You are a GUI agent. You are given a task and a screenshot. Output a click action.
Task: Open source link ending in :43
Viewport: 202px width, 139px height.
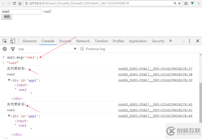[155, 110]
